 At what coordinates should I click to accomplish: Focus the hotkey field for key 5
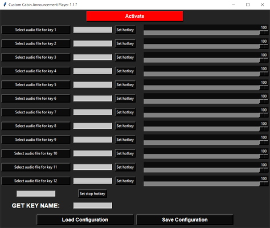tap(93, 85)
